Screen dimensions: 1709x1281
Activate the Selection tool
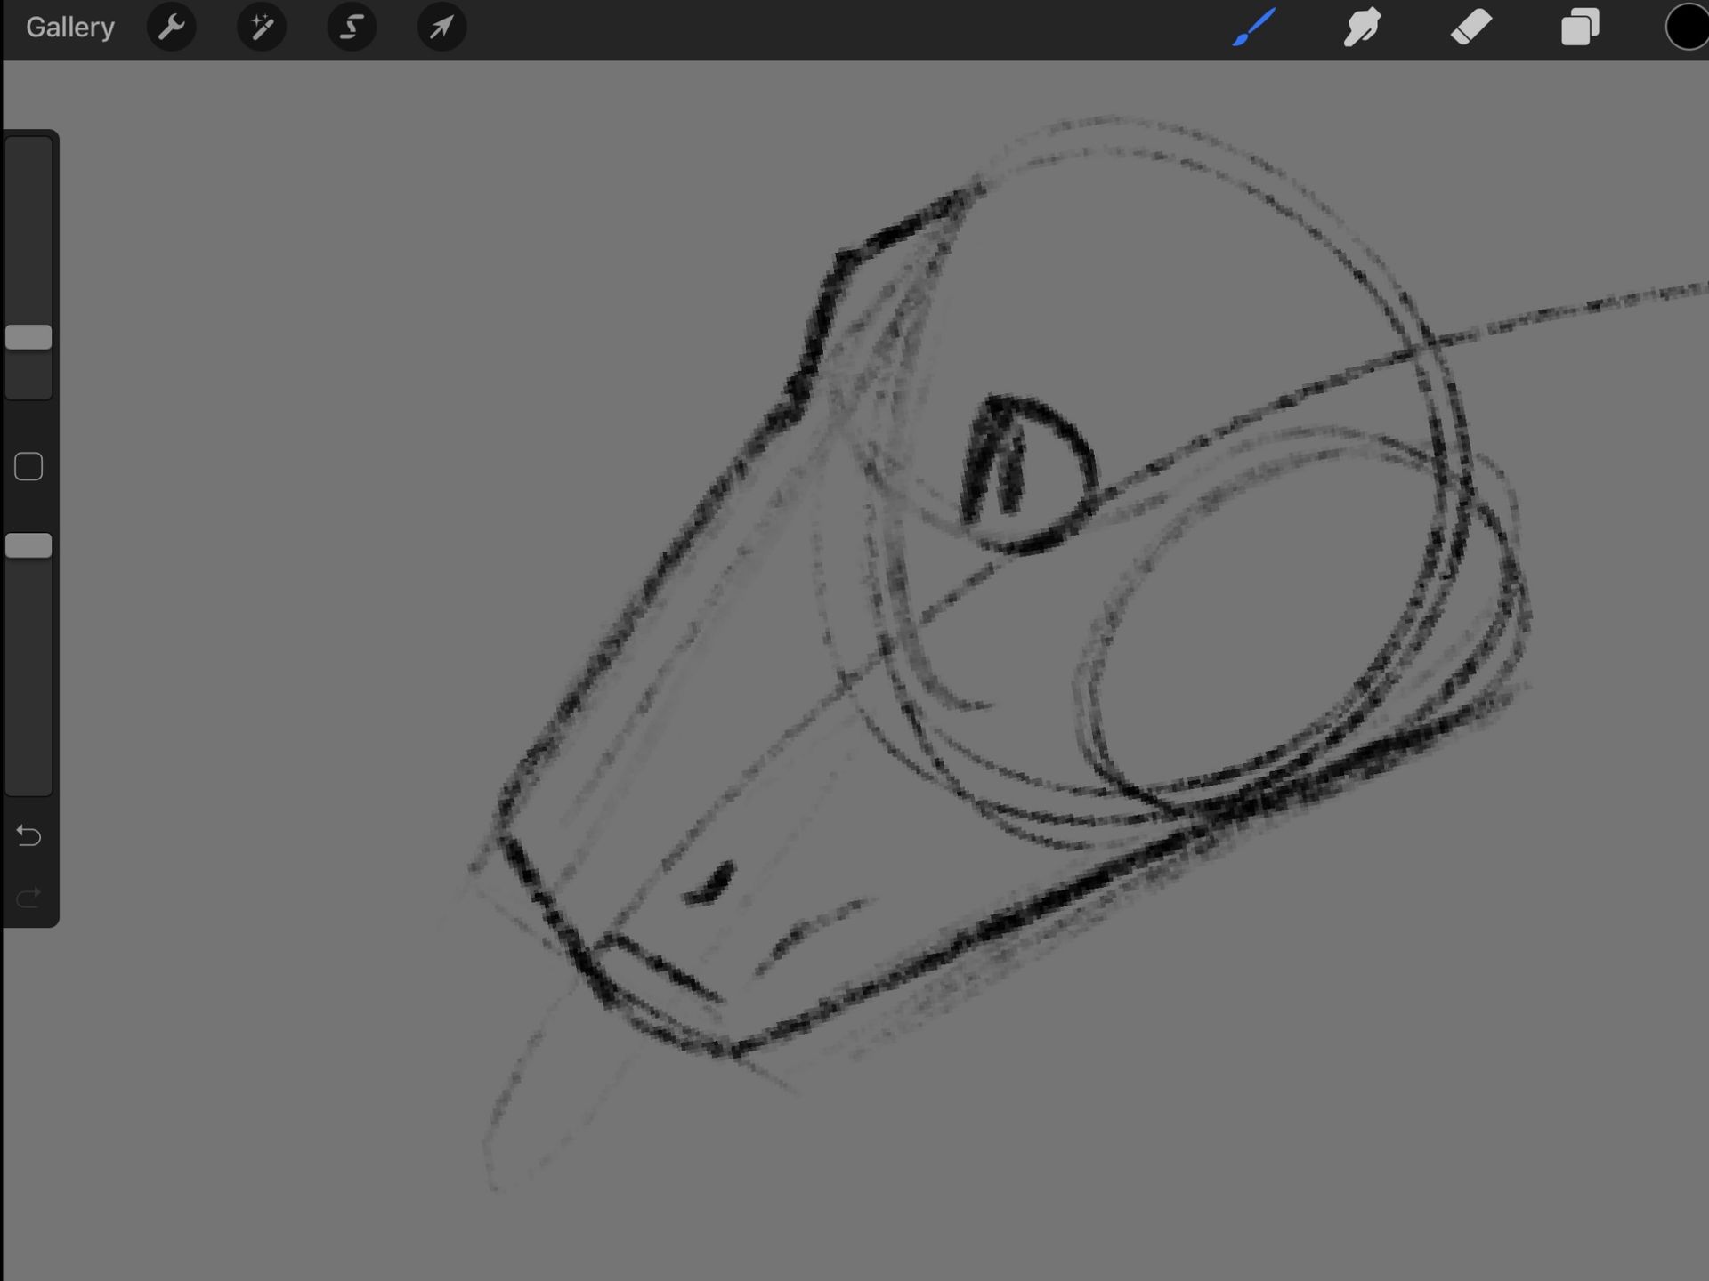click(x=352, y=28)
